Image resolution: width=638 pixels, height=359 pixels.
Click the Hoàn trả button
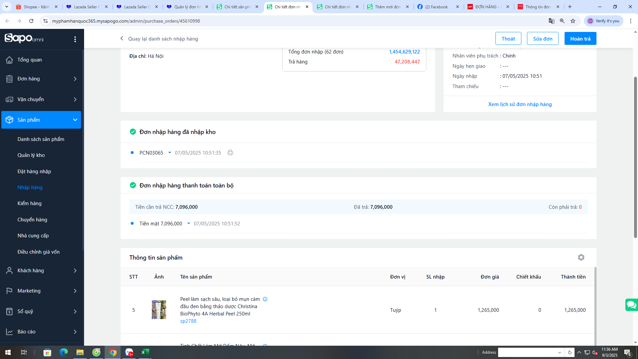tap(580, 39)
